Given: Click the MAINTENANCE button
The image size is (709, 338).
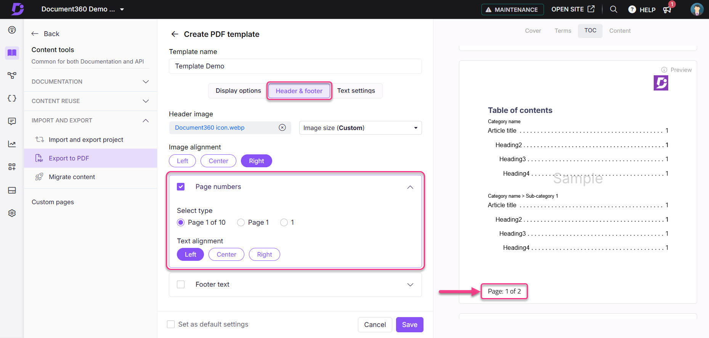Looking at the screenshot, I should pos(512,10).
